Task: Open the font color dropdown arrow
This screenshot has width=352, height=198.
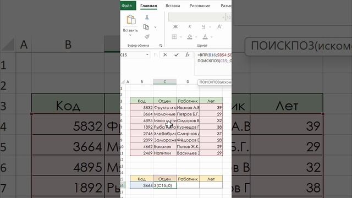Action: (x=211, y=37)
